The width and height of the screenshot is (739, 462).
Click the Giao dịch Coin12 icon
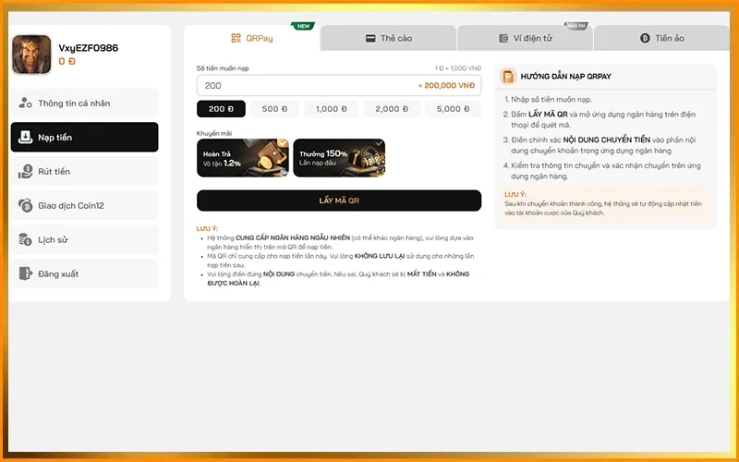point(25,205)
